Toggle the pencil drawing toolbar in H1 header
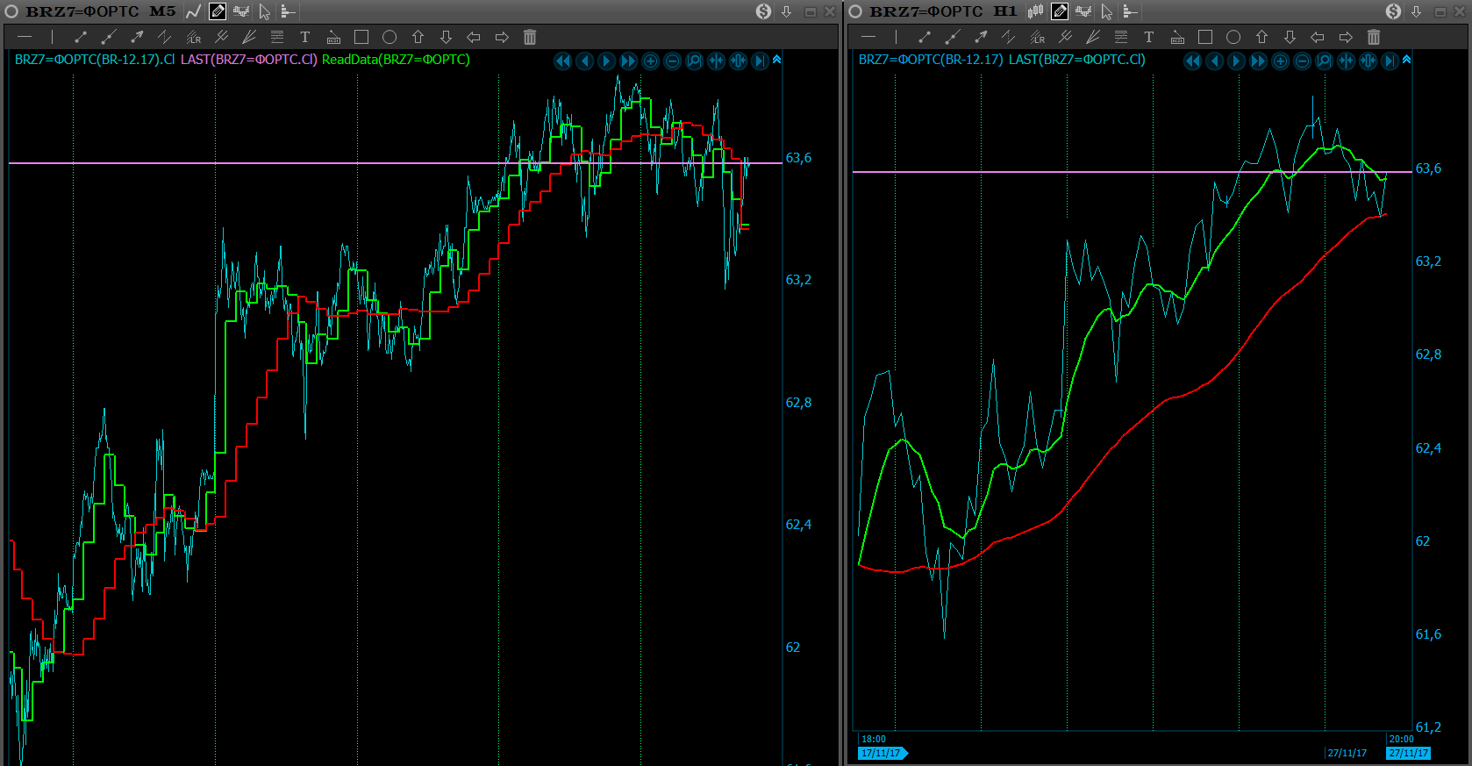The height and width of the screenshot is (766, 1472). [1060, 11]
